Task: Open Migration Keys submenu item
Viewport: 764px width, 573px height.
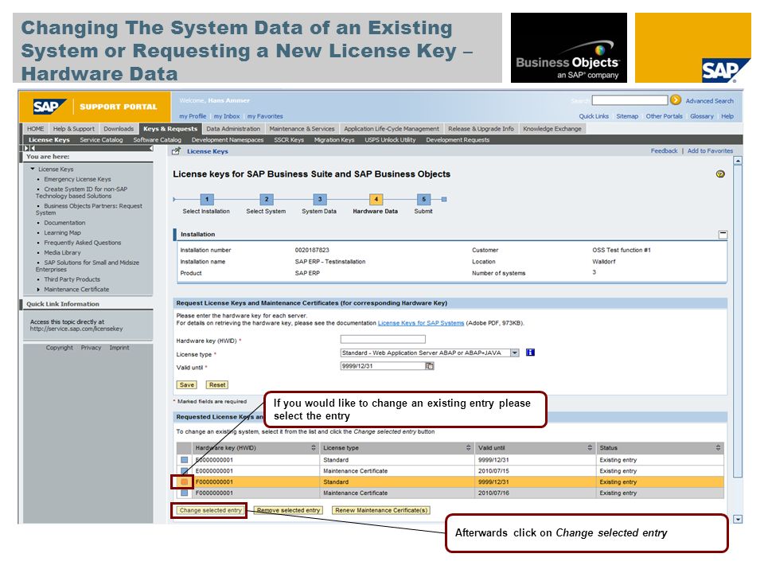Action: pos(334,140)
